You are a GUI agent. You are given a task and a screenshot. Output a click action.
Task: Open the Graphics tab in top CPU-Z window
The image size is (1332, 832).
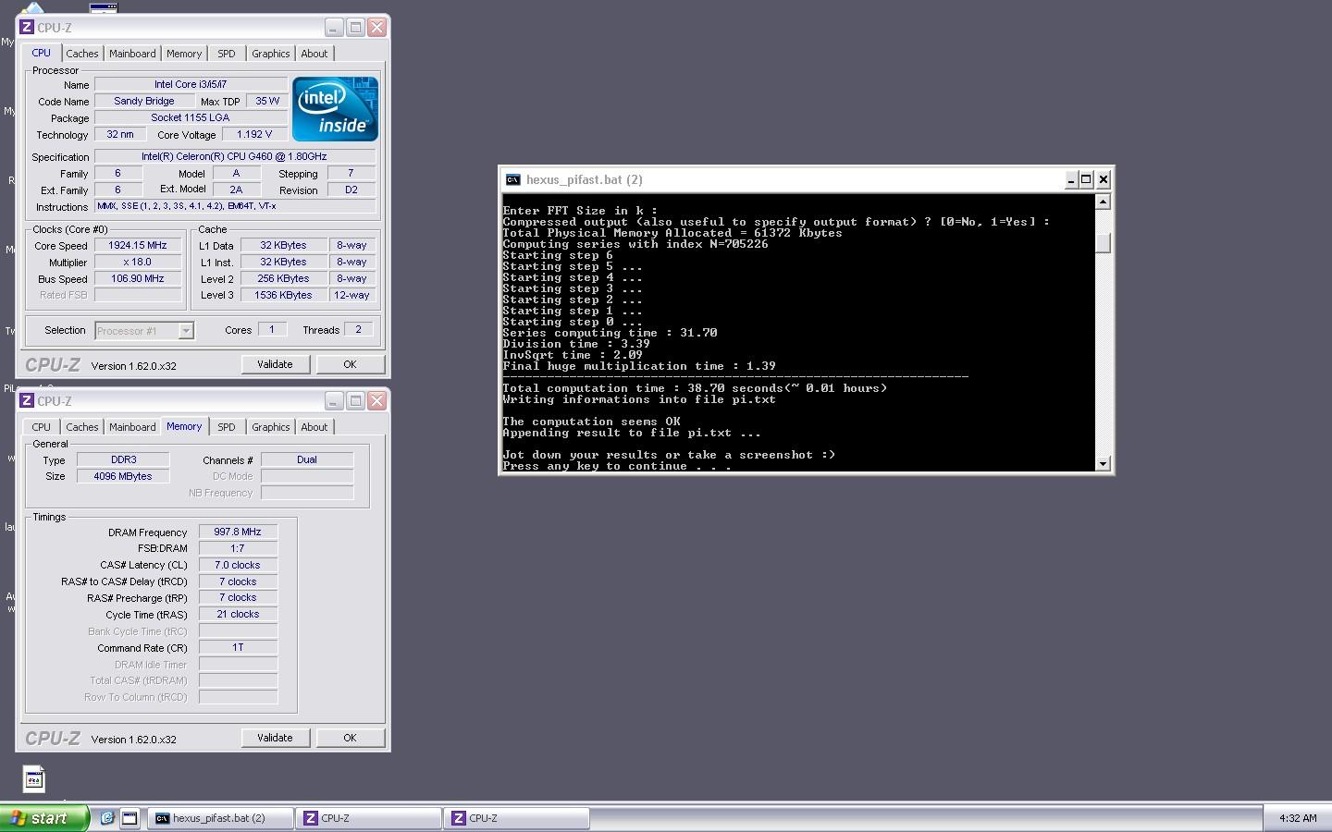pyautogui.click(x=270, y=54)
